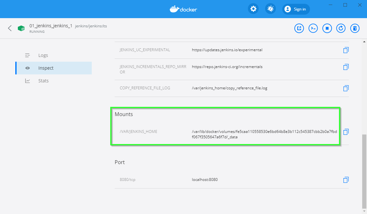
Task: Copy the JENKINS_UC_EXPERIMENTAL value
Action: click(x=346, y=50)
